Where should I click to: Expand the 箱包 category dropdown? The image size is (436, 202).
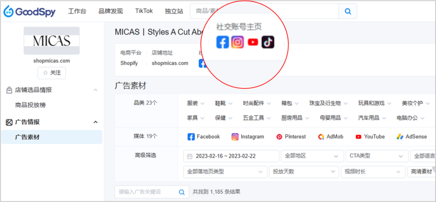pyautogui.click(x=290, y=103)
